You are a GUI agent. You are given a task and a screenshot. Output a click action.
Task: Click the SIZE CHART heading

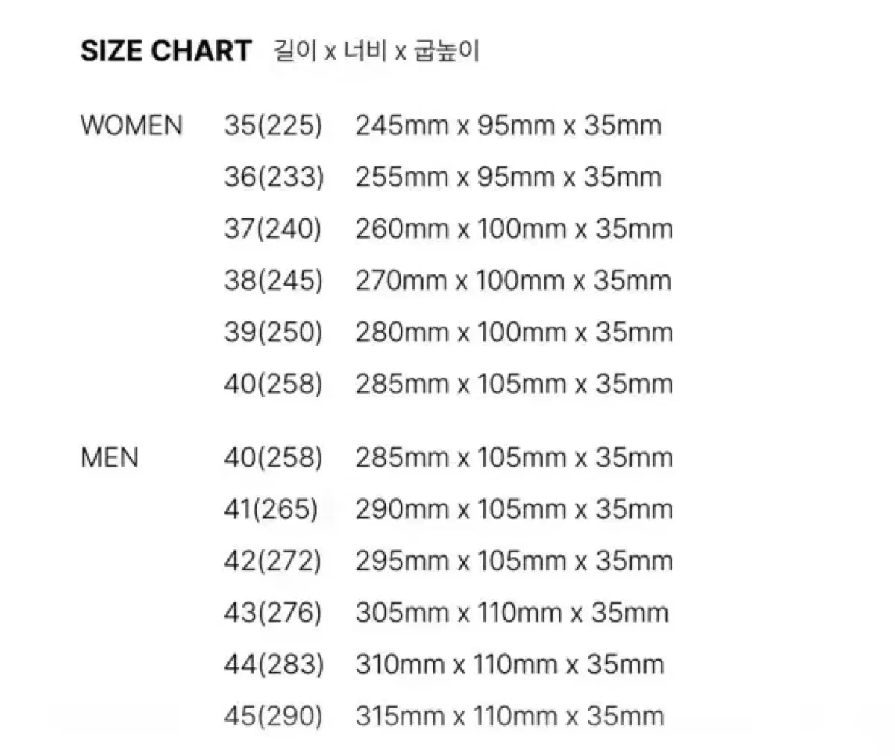click(x=166, y=51)
